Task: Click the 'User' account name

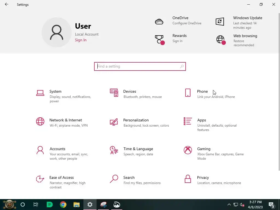Action: coord(83,26)
